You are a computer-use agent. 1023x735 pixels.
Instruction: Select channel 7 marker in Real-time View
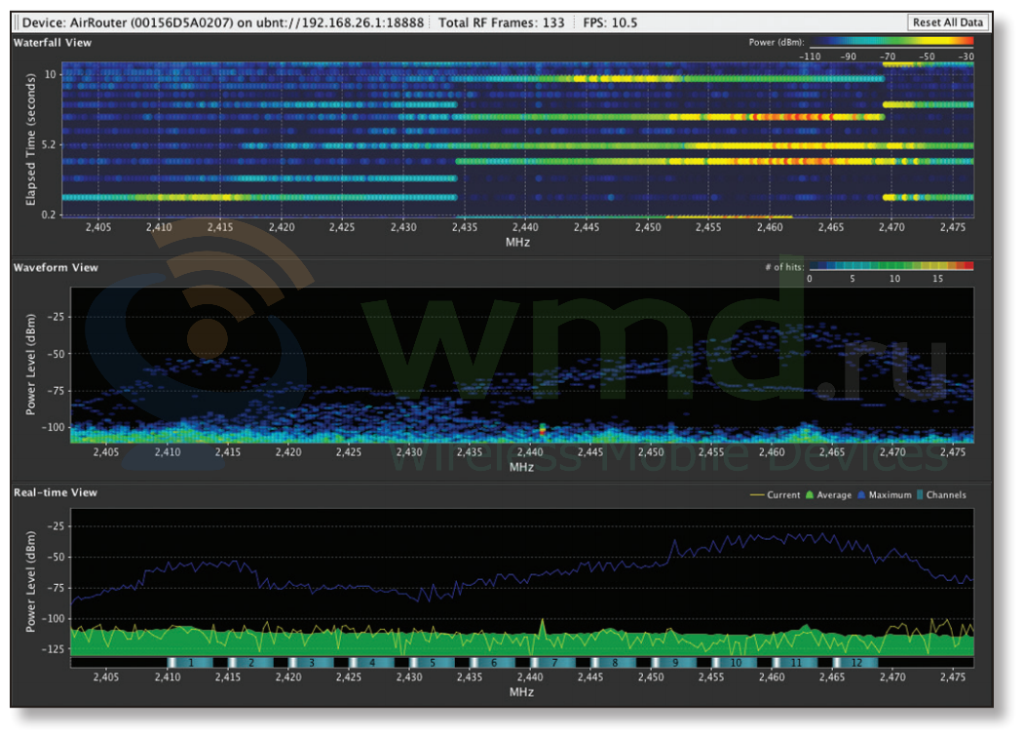coord(553,663)
